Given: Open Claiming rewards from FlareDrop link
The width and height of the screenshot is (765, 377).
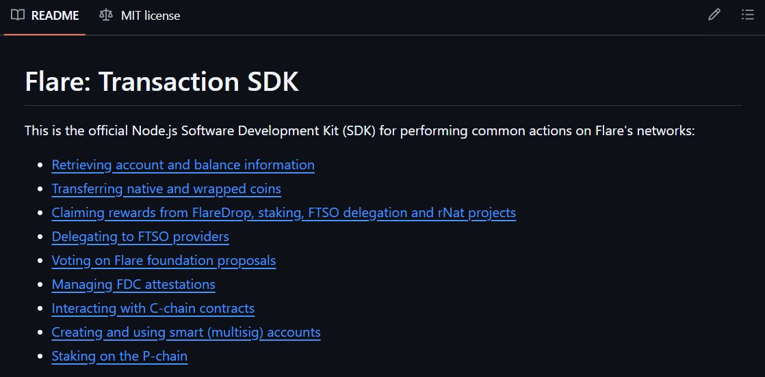Looking at the screenshot, I should [x=283, y=213].
